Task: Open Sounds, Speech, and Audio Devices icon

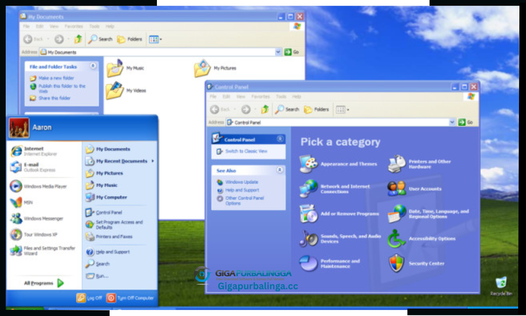Action: point(309,238)
